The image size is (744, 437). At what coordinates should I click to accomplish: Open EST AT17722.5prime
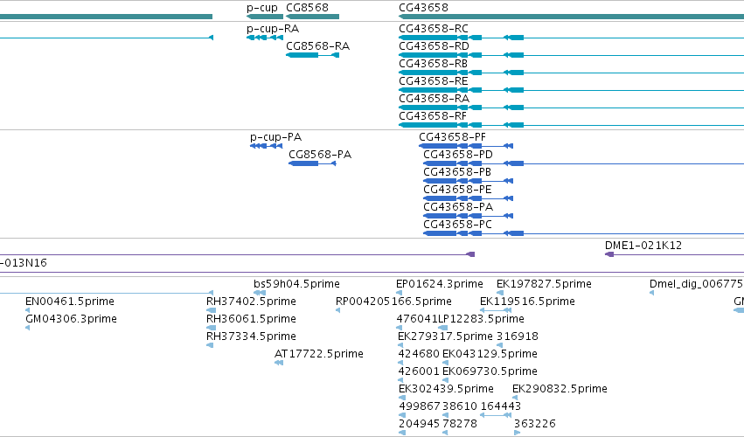(319, 354)
